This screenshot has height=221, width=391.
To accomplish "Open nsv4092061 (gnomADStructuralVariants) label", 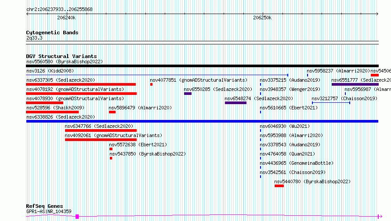I will click(x=113, y=135).
